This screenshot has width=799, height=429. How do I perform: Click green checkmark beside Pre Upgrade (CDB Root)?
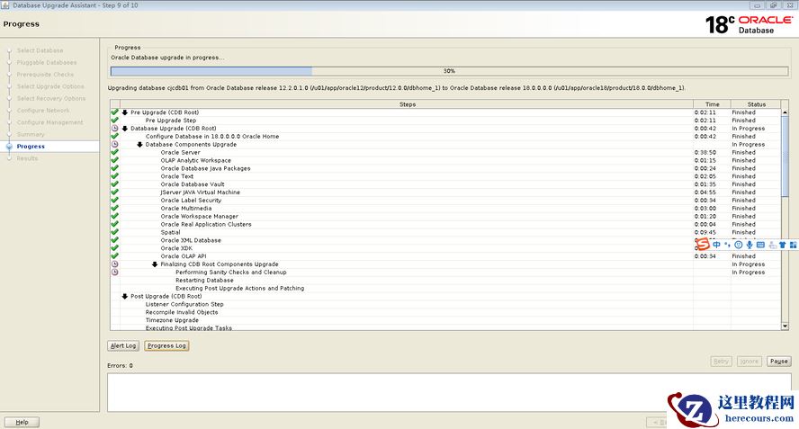(x=114, y=112)
